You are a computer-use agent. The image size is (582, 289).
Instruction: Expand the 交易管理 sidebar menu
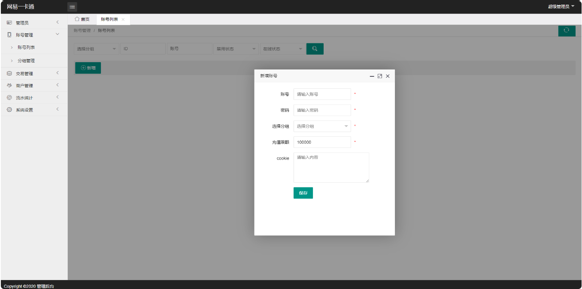33,73
